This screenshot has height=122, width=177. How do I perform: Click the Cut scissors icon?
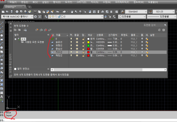pyautogui.click(x=35, y=12)
